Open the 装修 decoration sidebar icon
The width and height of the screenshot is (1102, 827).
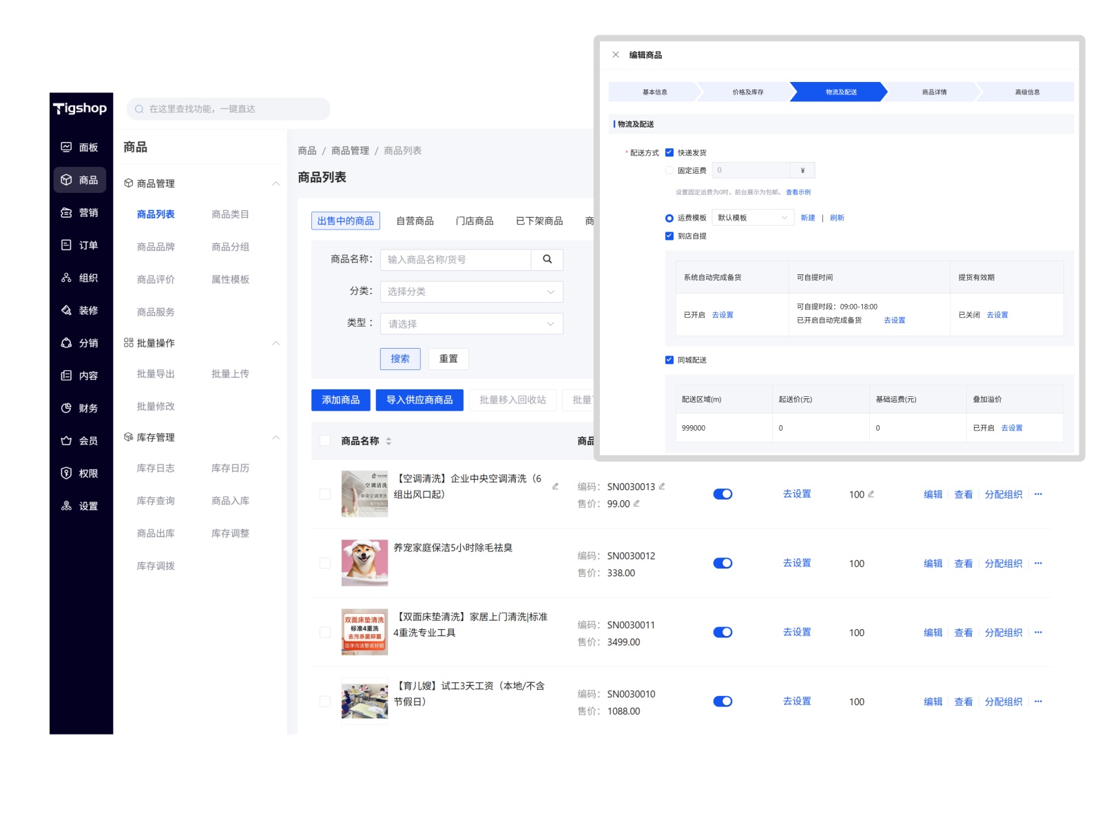point(67,311)
